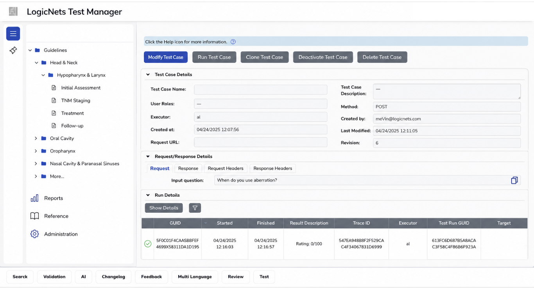Click the Initial Assessment document icon
The image size is (534, 288).
(54, 88)
